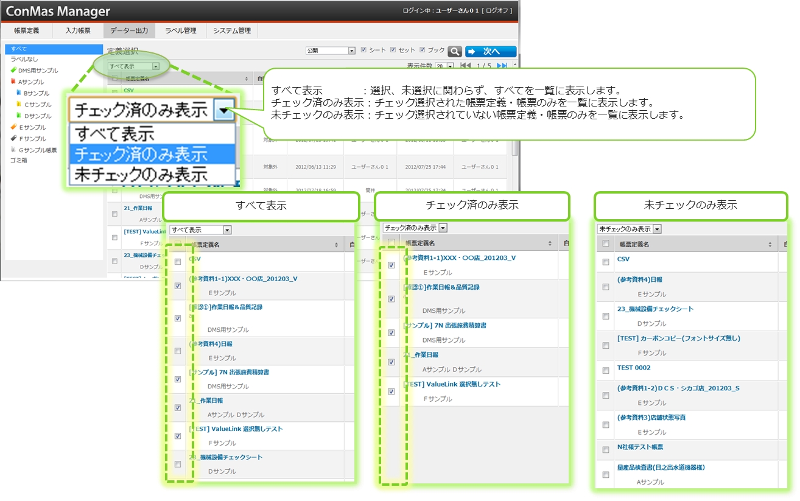The image size is (800, 501).
Task: Open the small すべて表示 filter dropdown under 定義選択
Action: (133, 66)
